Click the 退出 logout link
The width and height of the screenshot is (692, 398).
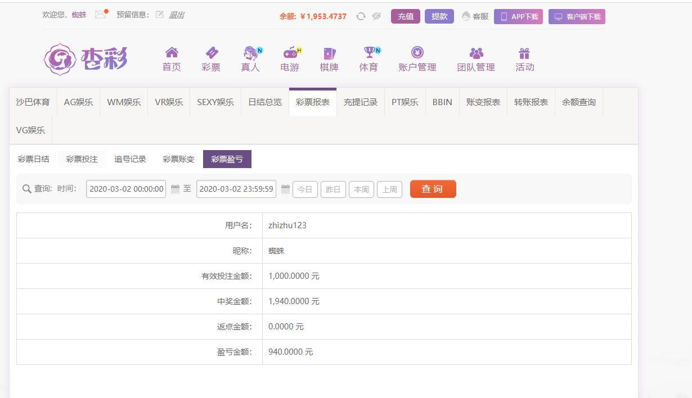(177, 15)
